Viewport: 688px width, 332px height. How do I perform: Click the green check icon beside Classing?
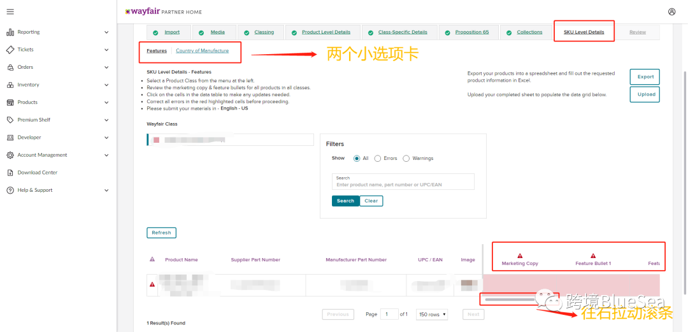click(x=247, y=33)
